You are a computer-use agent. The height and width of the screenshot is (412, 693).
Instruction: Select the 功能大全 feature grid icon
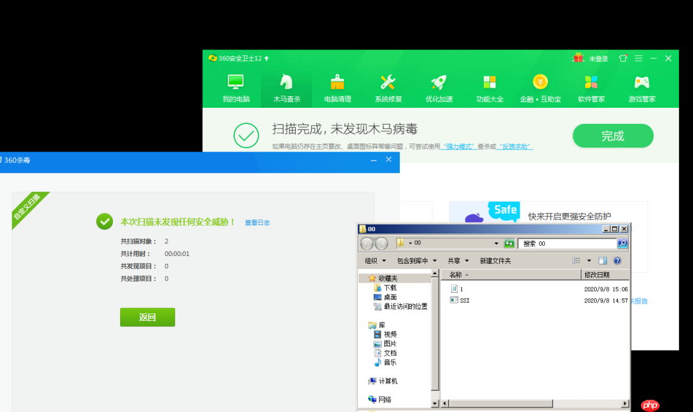point(489,87)
